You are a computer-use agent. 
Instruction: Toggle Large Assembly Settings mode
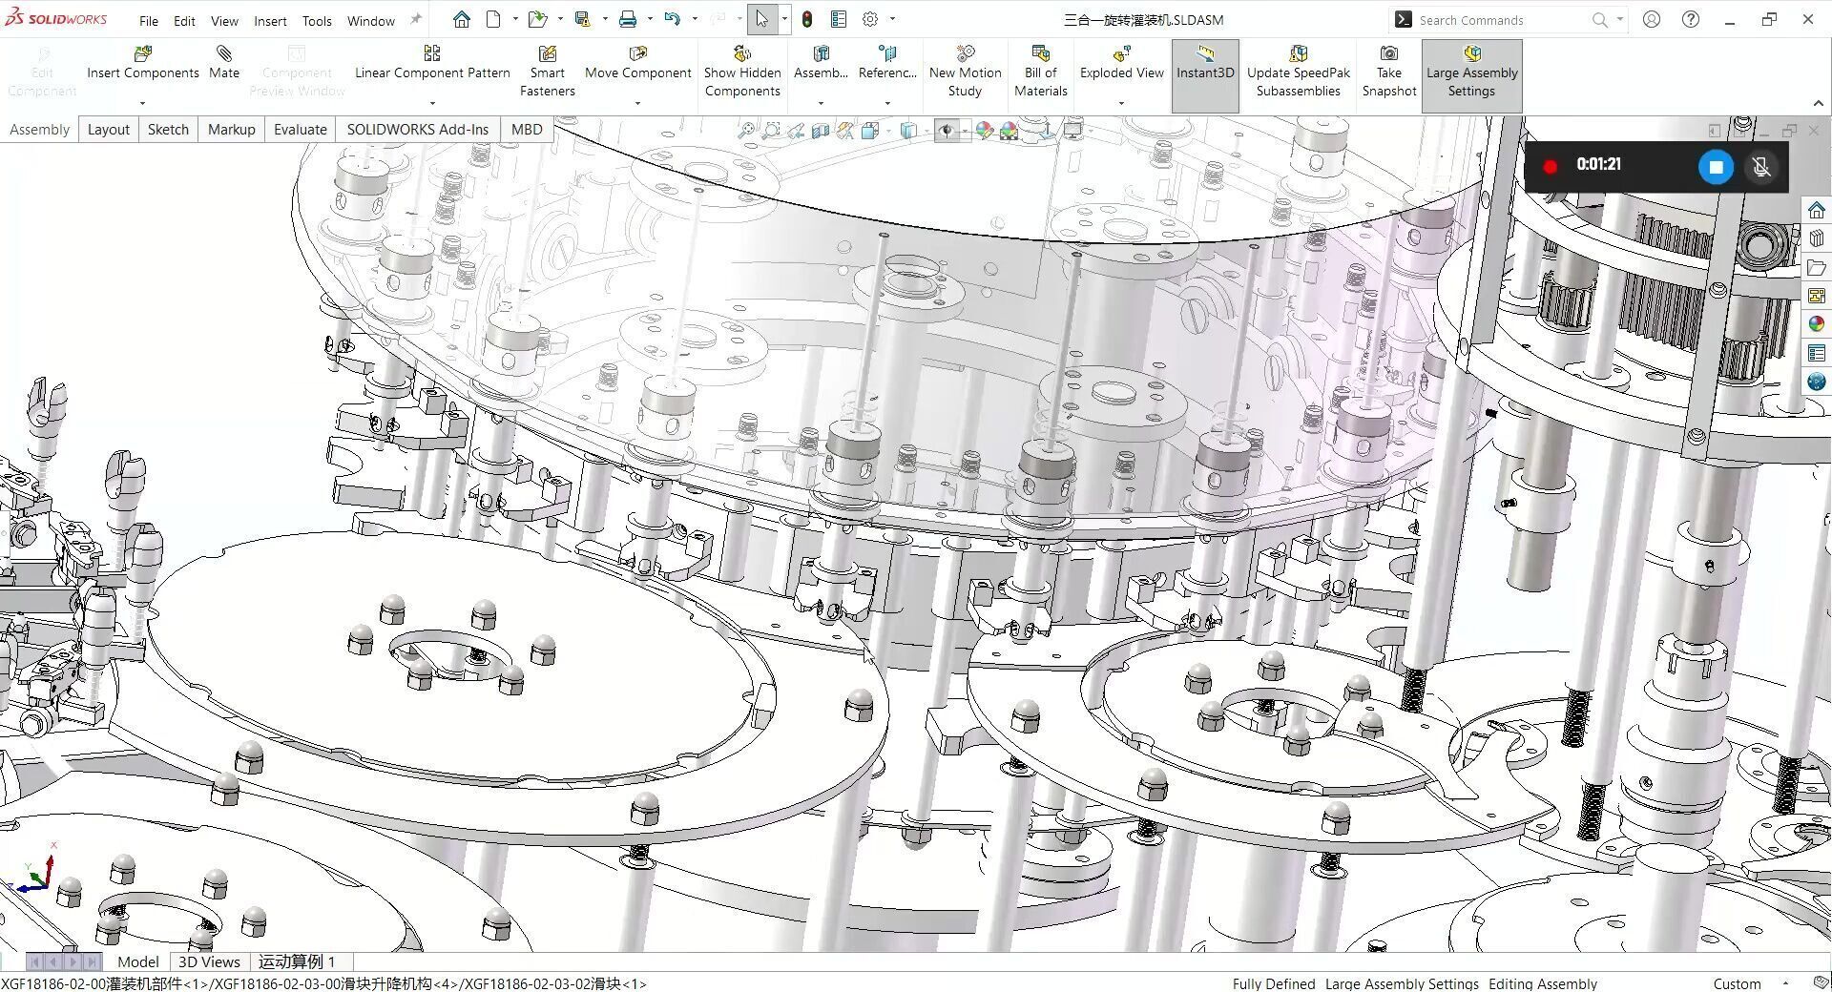[x=1471, y=75]
